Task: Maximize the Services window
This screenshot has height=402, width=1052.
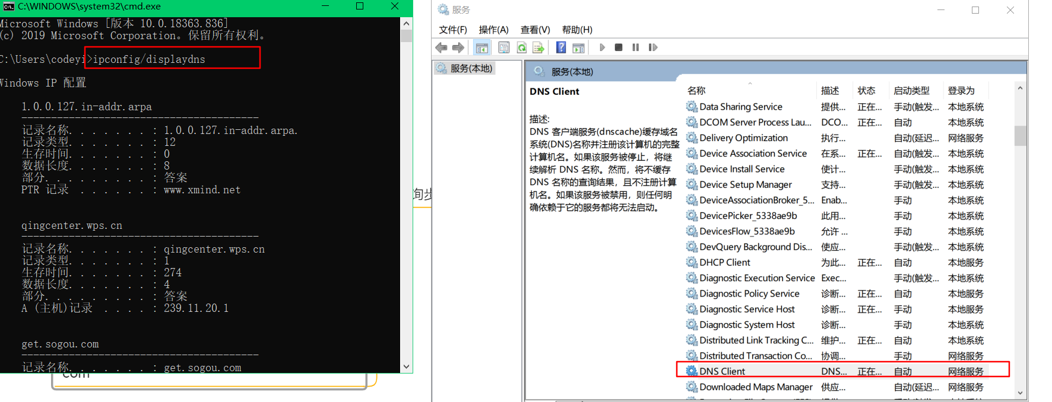Action: tap(975, 10)
